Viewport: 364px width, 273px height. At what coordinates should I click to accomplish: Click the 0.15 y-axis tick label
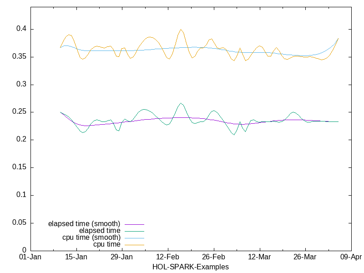coord(20,167)
